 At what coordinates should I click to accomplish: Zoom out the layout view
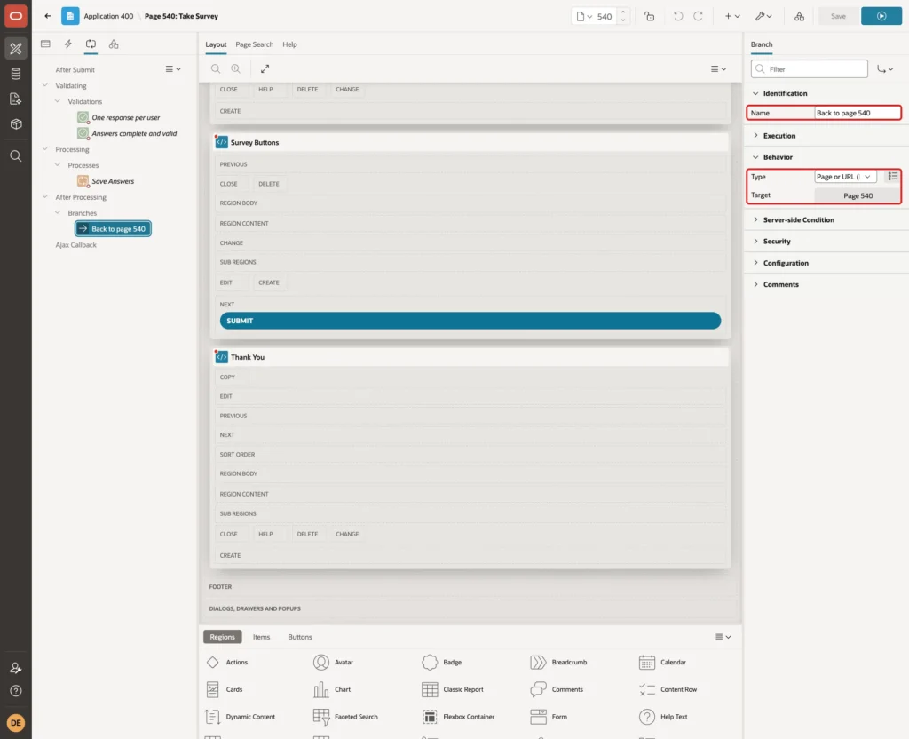[x=216, y=68]
